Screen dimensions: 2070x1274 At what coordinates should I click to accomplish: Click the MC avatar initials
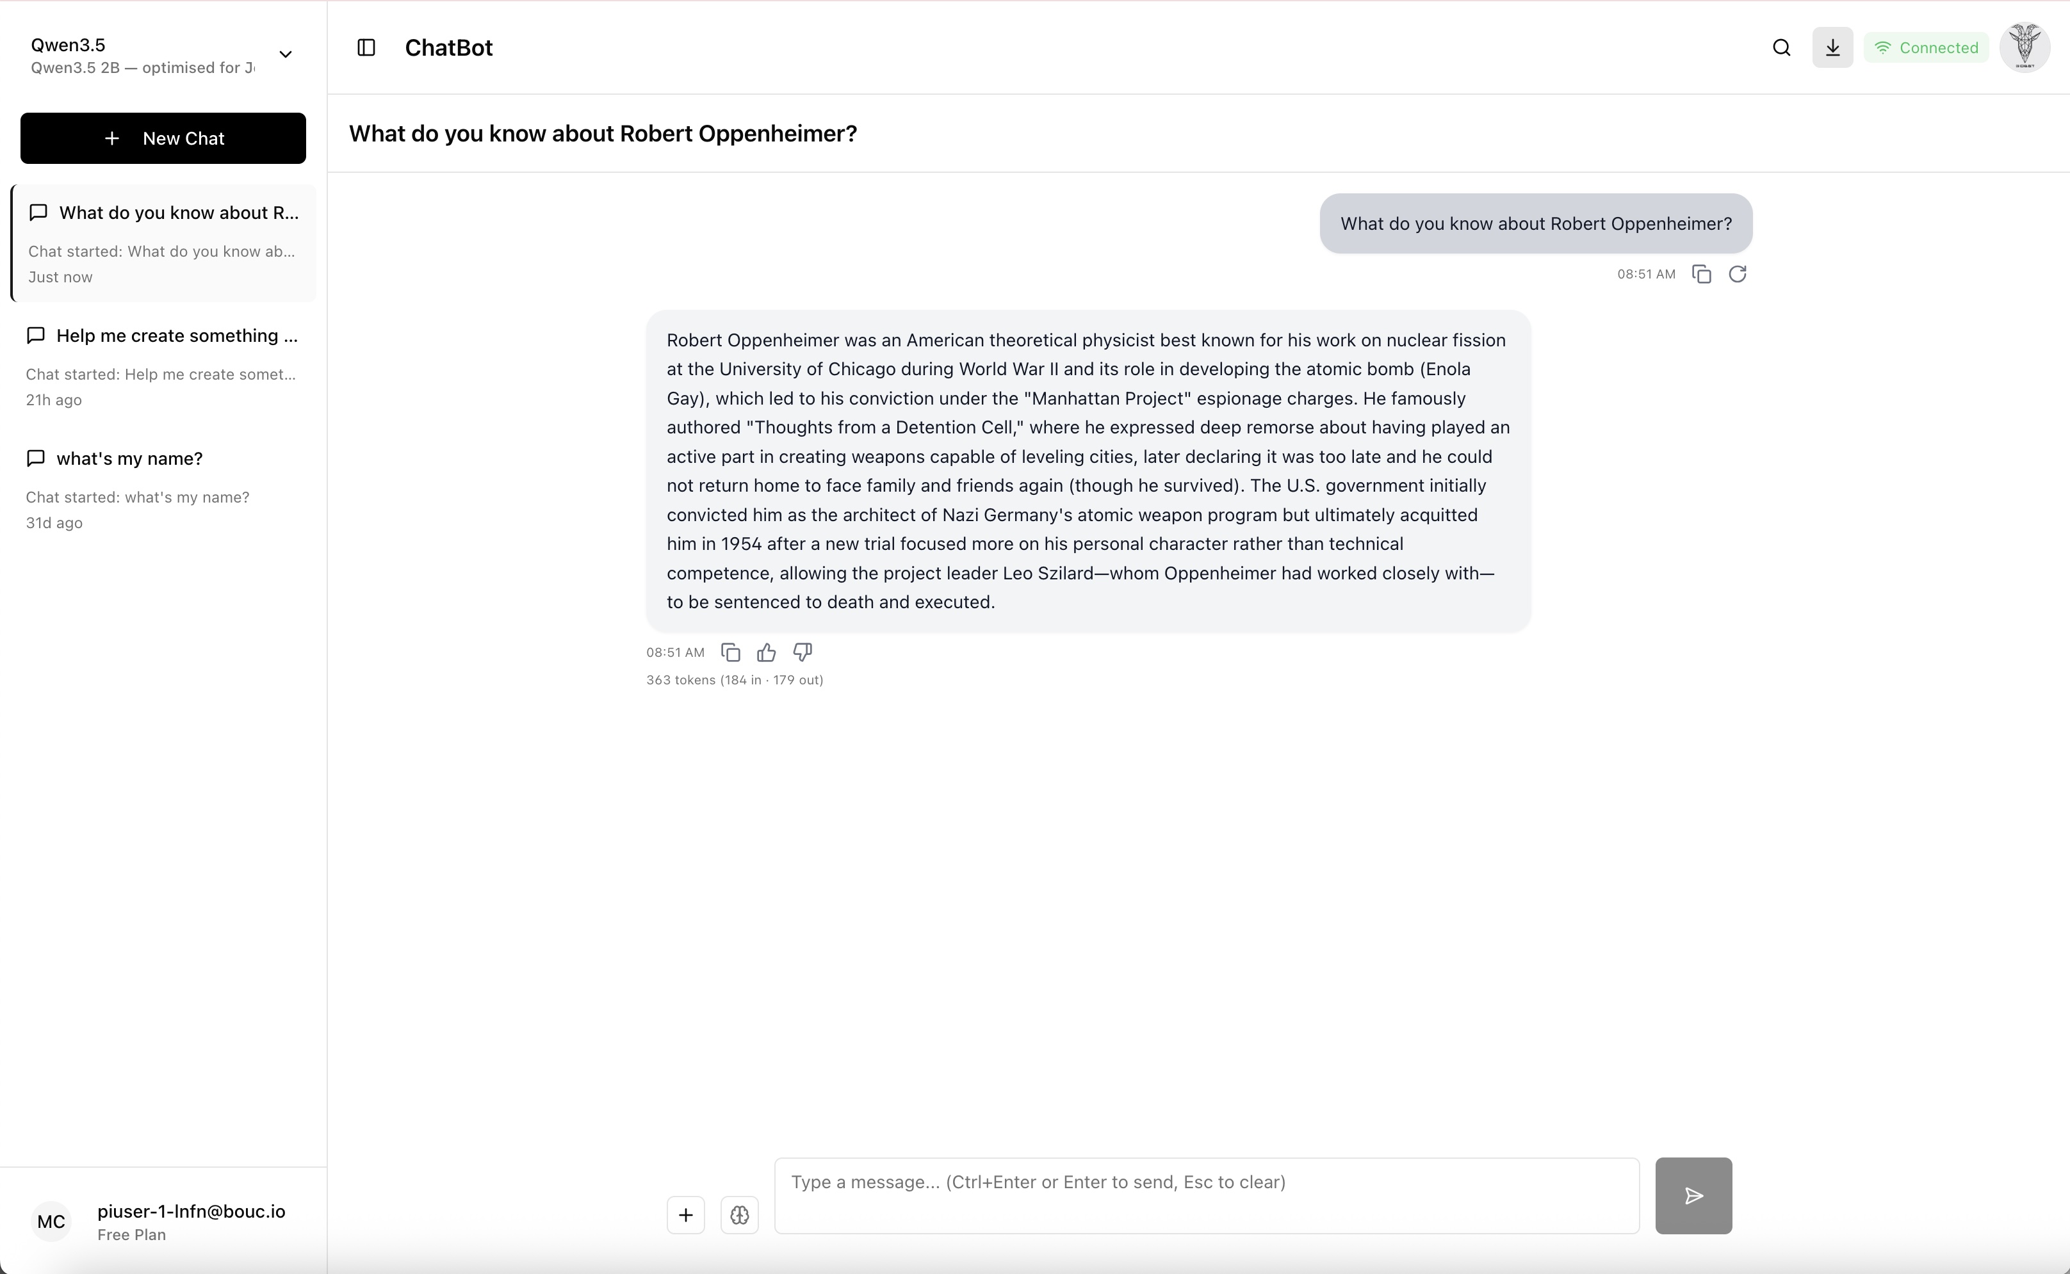[51, 1222]
